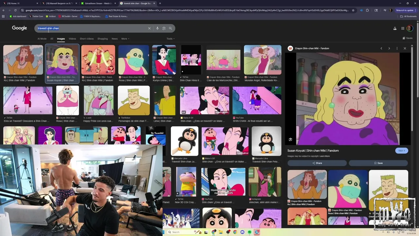Open SHIN CHAN YouTube result thumbnail
This screenshot has height=236, width=419.
(257, 100)
